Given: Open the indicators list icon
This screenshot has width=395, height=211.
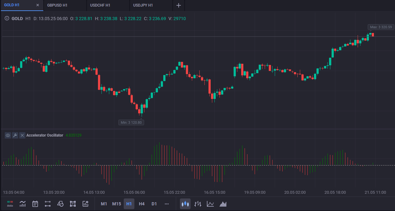Looking at the screenshot, I should click(23, 204).
